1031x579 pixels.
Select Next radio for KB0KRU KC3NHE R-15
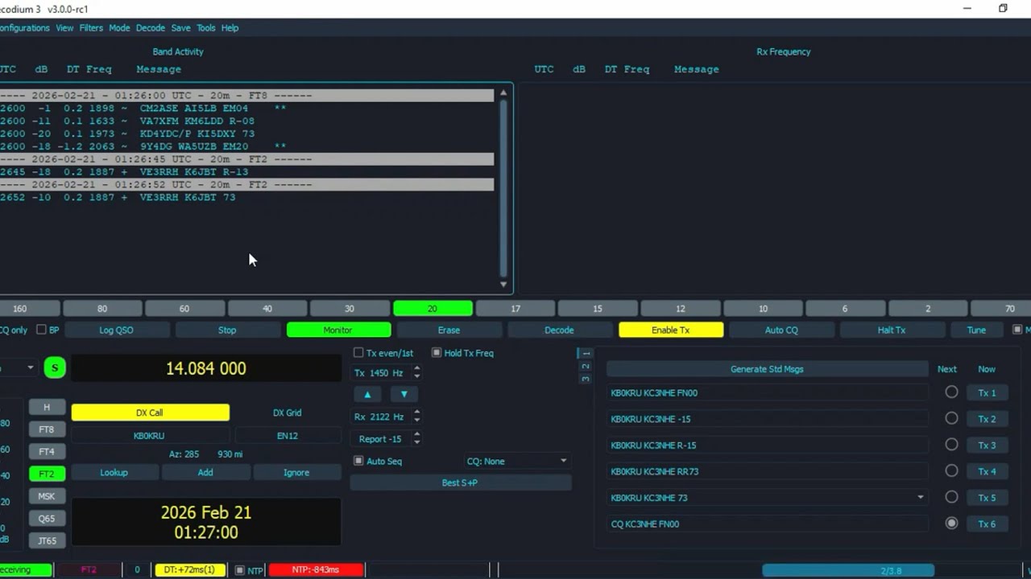[x=951, y=445]
